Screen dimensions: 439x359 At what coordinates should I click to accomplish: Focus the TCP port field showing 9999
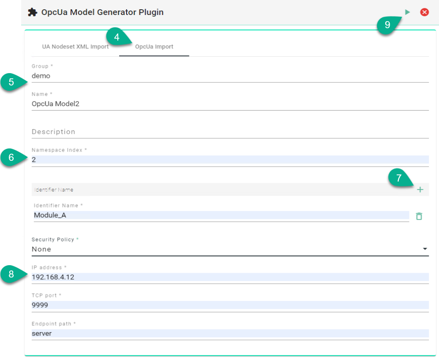coord(229,305)
